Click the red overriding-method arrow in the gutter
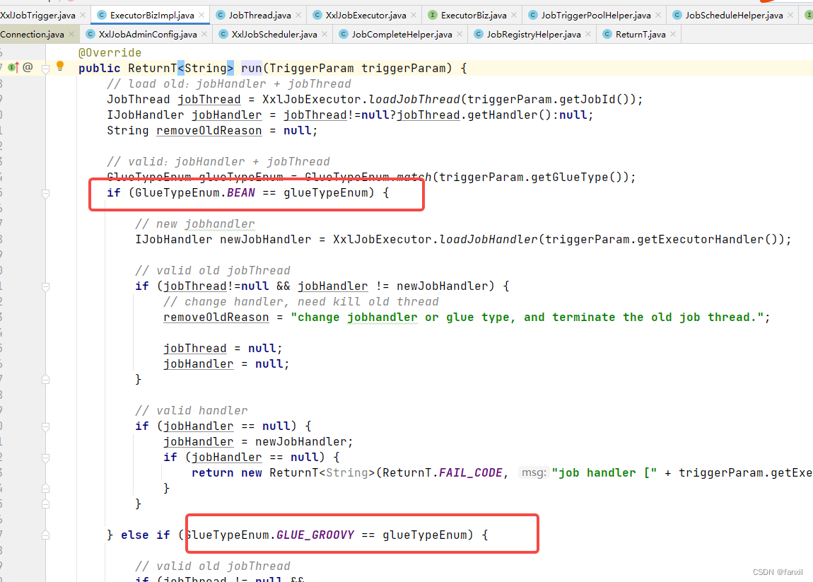The height and width of the screenshot is (582, 813). (17, 68)
